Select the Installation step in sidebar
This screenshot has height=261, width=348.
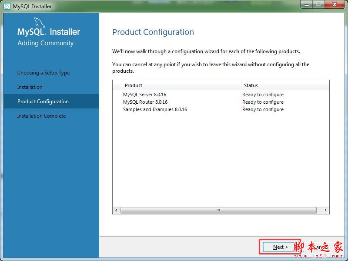(x=30, y=87)
